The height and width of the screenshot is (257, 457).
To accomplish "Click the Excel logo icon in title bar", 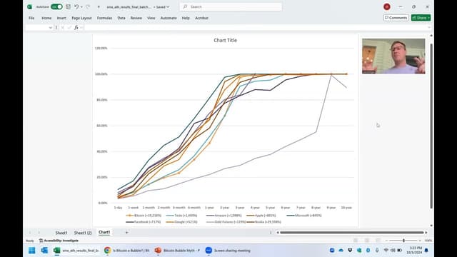I will [x=29, y=6].
